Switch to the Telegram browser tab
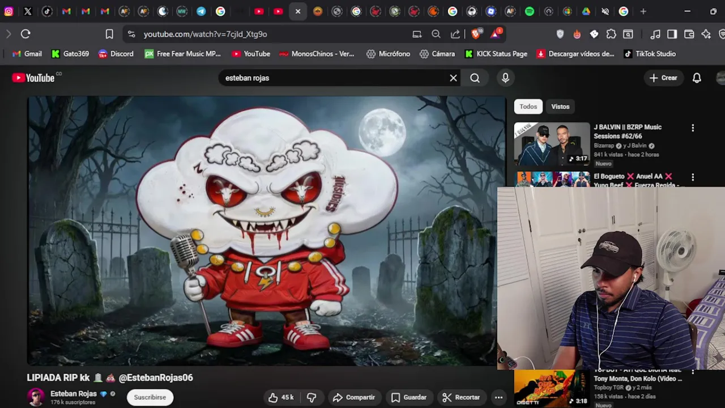 point(201,11)
